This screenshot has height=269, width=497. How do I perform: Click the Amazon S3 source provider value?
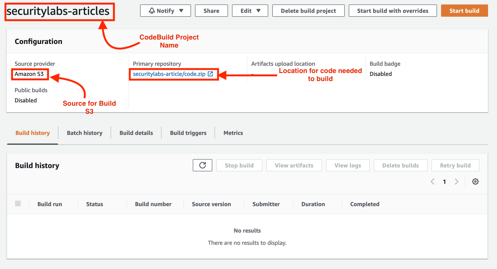(x=29, y=74)
